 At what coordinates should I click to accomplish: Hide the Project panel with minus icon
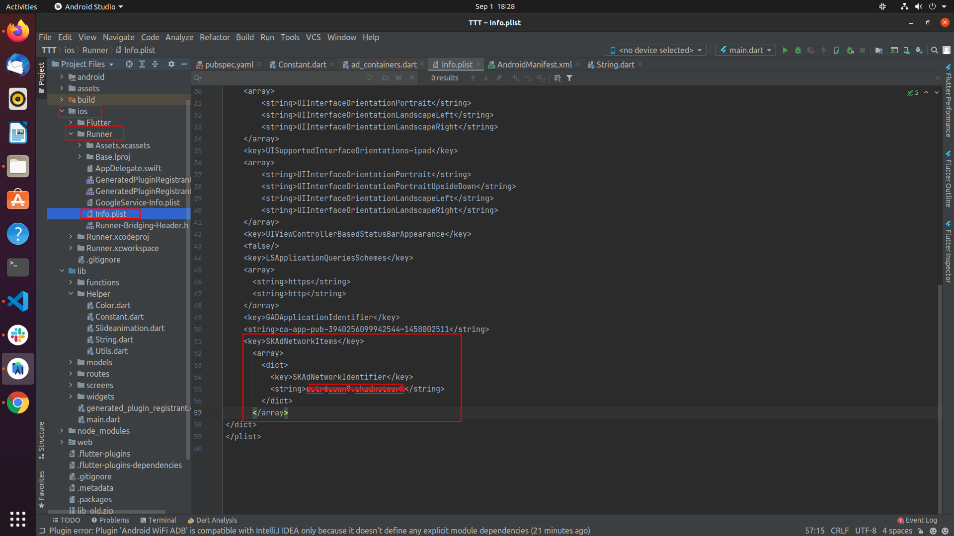(x=184, y=64)
